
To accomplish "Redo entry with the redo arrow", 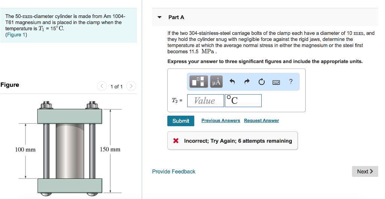I will 247,81.
